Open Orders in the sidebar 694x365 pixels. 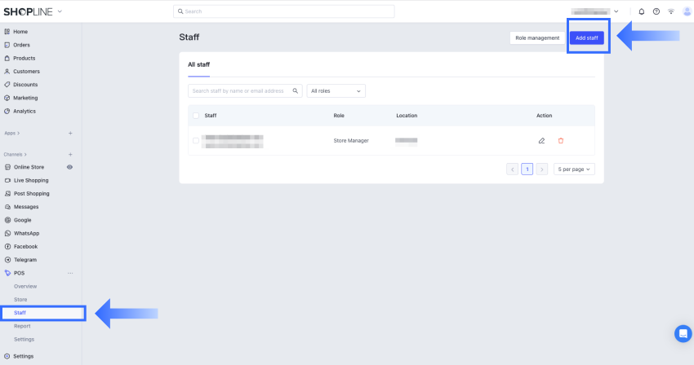coord(21,45)
